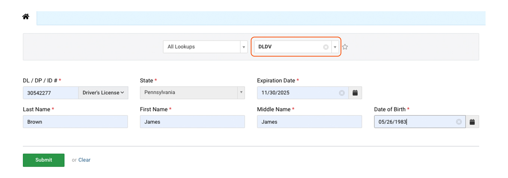Expand the DLDV dropdown arrow

(x=335, y=47)
